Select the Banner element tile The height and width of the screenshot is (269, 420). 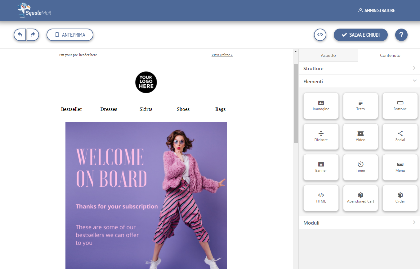point(321,167)
